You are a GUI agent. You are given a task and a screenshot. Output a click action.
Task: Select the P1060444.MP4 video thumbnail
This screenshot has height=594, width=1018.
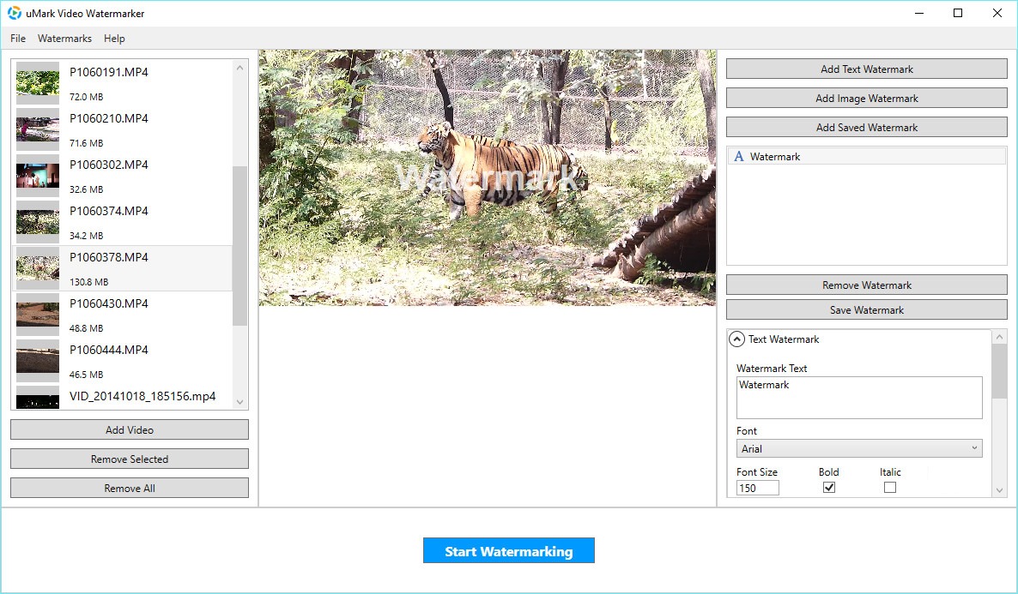(x=38, y=360)
